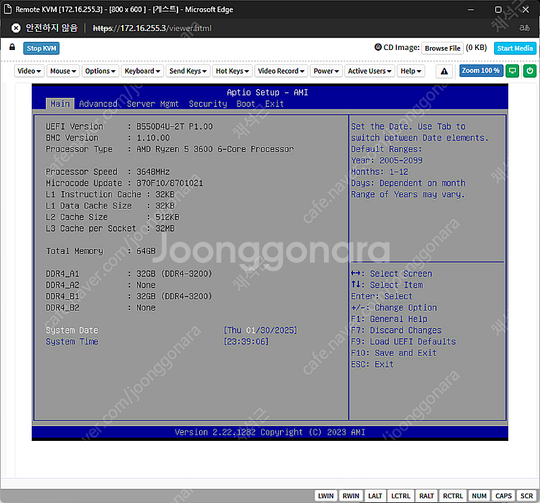Image resolution: width=540 pixels, height=503 pixels.
Task: Click the System Time label
Action: click(x=72, y=342)
